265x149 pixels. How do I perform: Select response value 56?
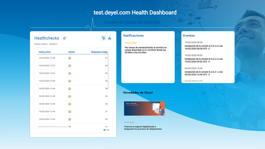pyautogui.click(x=106, y=96)
